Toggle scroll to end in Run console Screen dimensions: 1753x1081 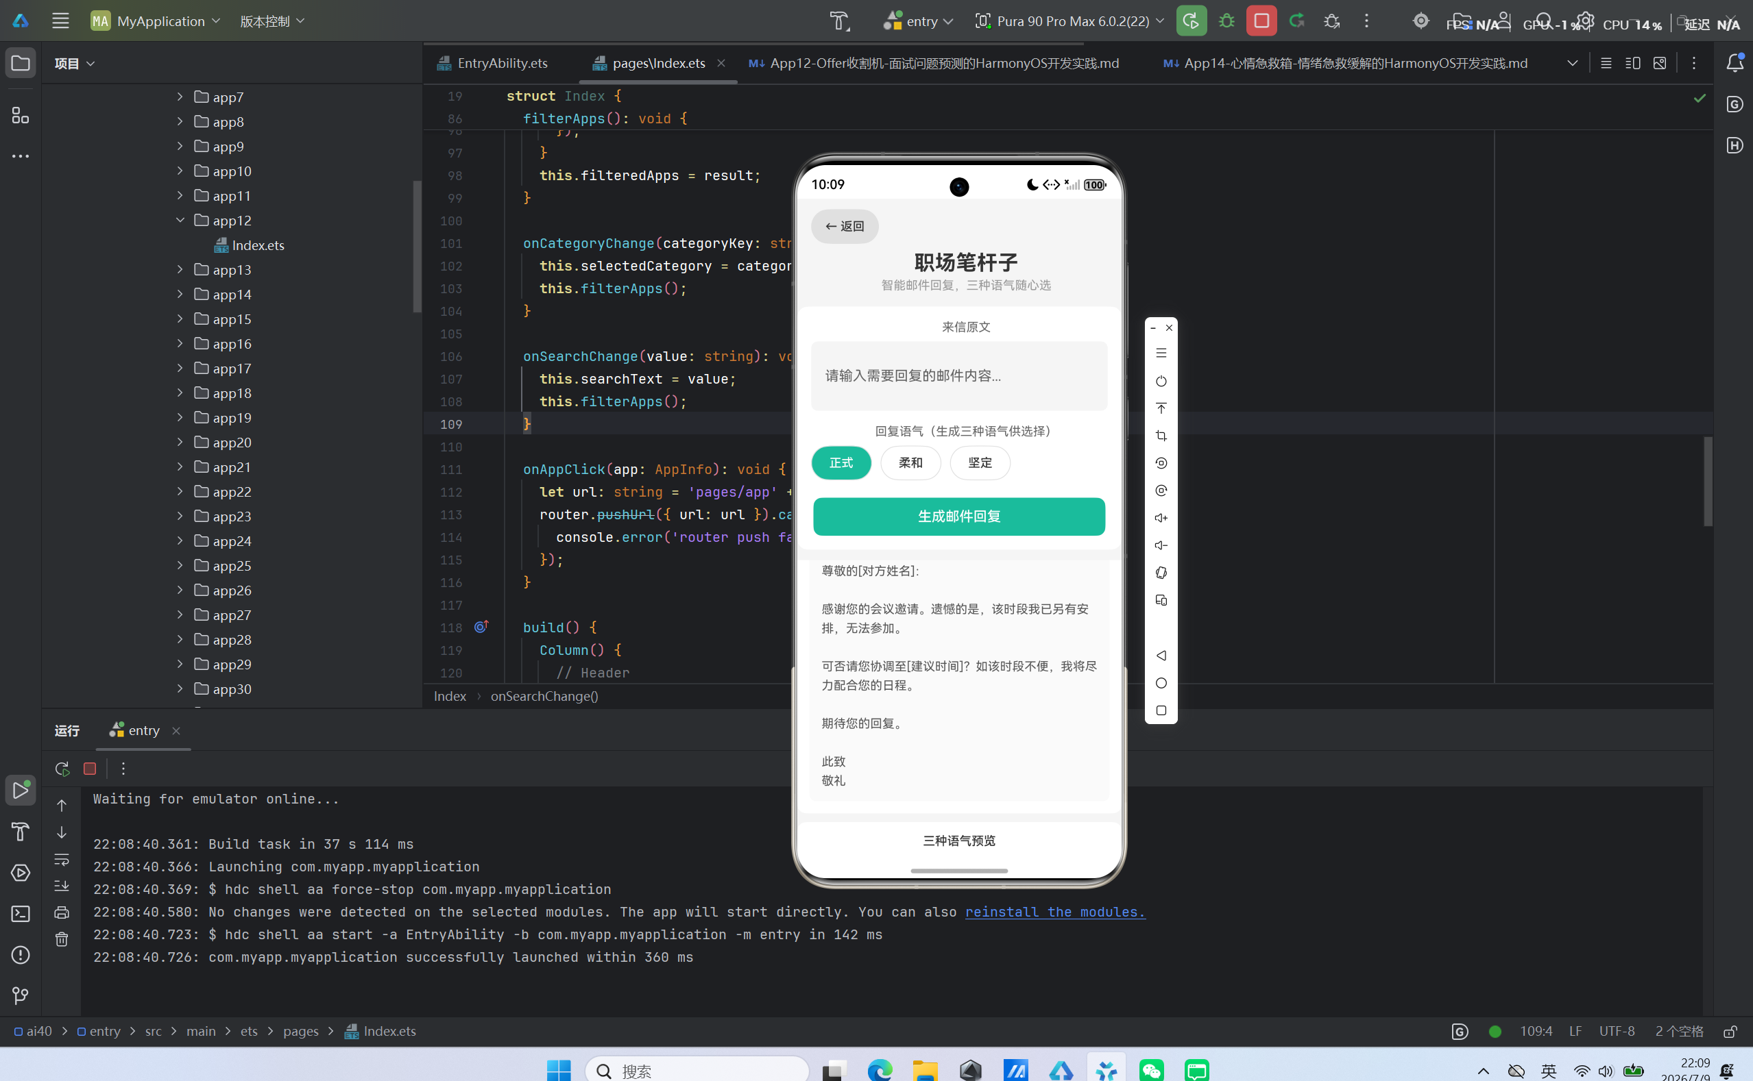[62, 886]
